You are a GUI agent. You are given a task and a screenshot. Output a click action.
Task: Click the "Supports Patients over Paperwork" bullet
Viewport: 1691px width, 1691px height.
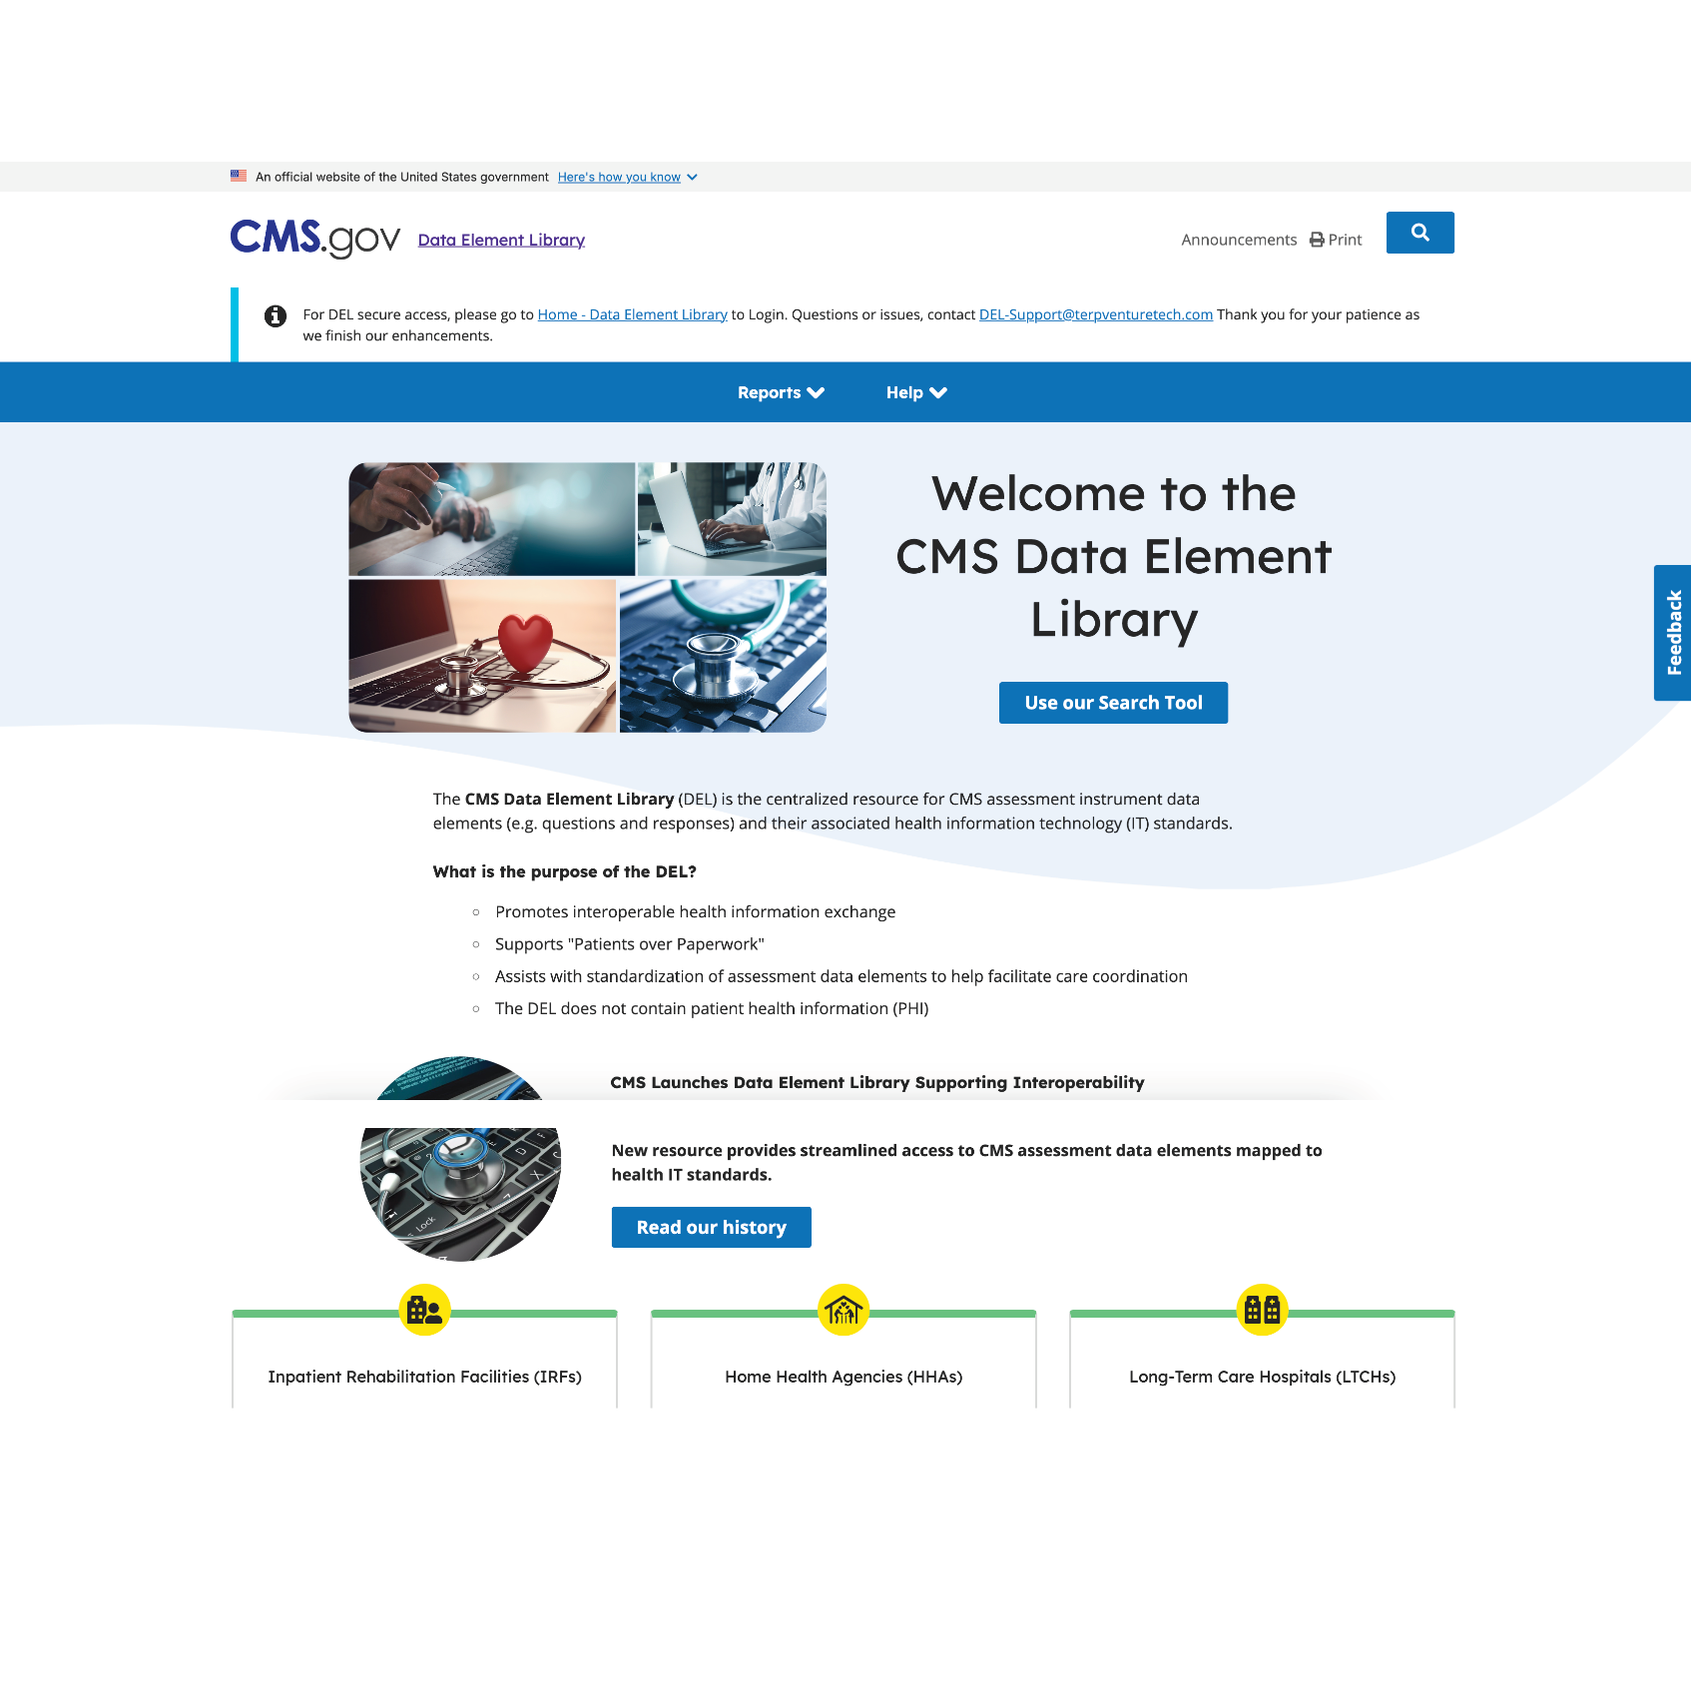pyautogui.click(x=629, y=944)
